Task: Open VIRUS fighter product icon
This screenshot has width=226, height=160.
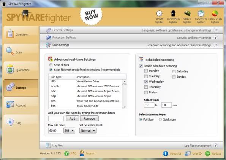Action: (x=187, y=17)
